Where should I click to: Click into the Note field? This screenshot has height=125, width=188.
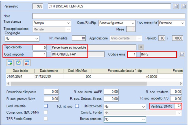109,16
